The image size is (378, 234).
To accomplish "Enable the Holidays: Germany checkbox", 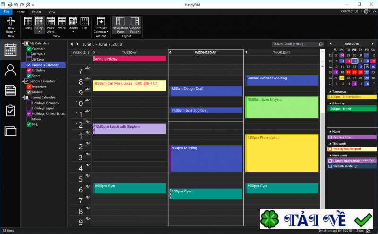I will [29, 103].
